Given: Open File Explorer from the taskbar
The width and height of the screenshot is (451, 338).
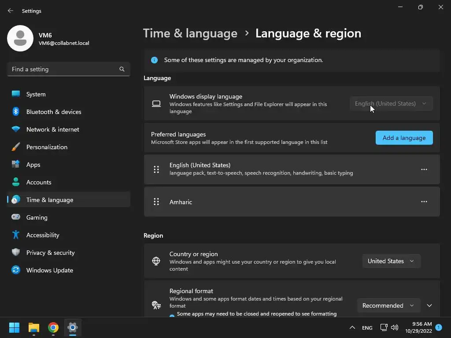Looking at the screenshot, I should (x=33, y=327).
